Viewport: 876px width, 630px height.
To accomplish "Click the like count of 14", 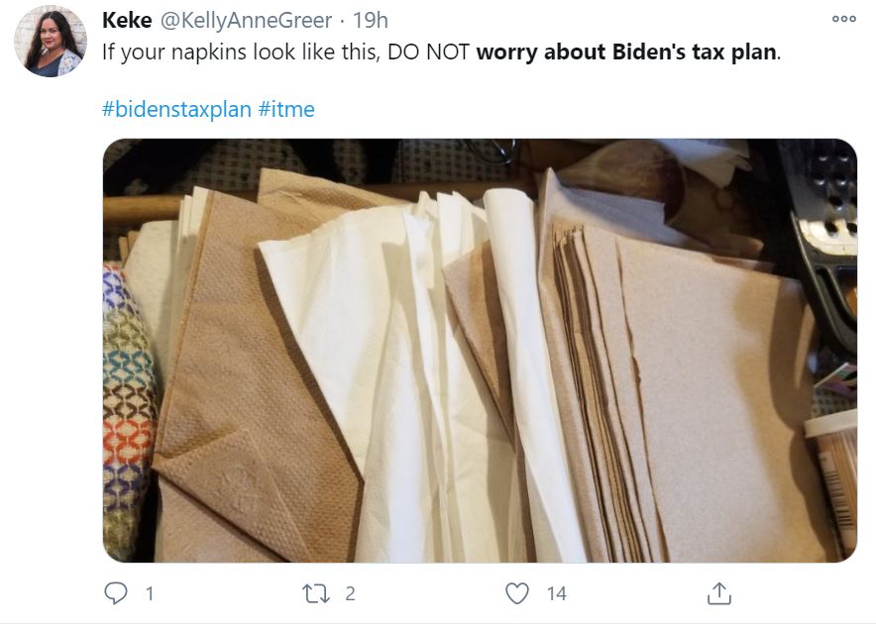I will click(556, 593).
